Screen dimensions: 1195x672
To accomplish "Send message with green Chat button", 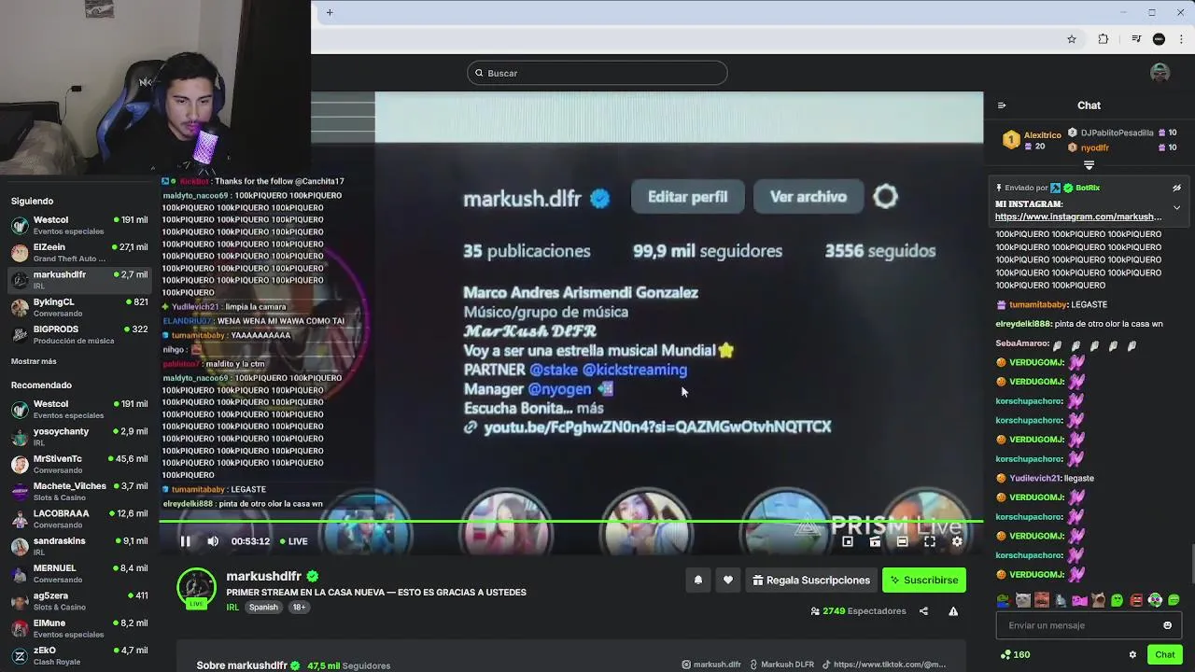I will [1164, 654].
